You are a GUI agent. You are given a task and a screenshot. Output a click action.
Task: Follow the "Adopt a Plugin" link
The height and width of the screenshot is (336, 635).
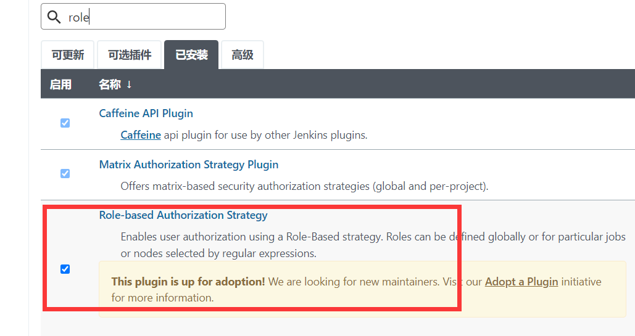[x=521, y=282]
